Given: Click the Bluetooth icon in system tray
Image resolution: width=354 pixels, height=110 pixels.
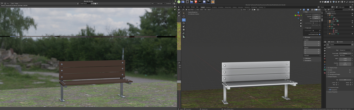Looking at the screenshot, I should (x=331, y=2).
